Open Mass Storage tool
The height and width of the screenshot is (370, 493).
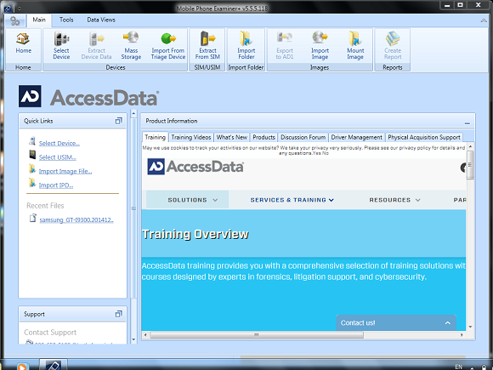(131, 46)
